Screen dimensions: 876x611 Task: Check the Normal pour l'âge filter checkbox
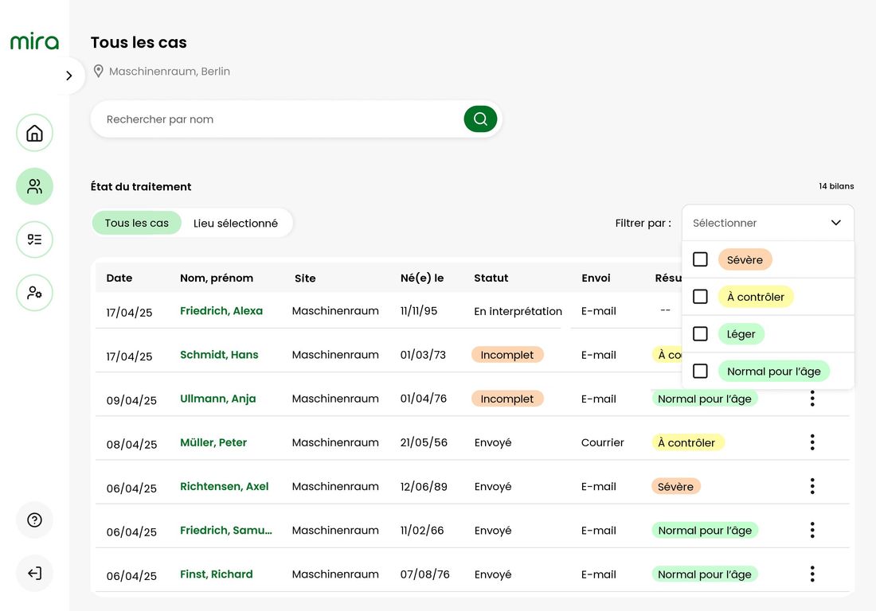700,371
